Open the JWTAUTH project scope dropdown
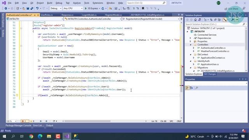The width and height of the screenshot is (249, 140). (35, 19)
